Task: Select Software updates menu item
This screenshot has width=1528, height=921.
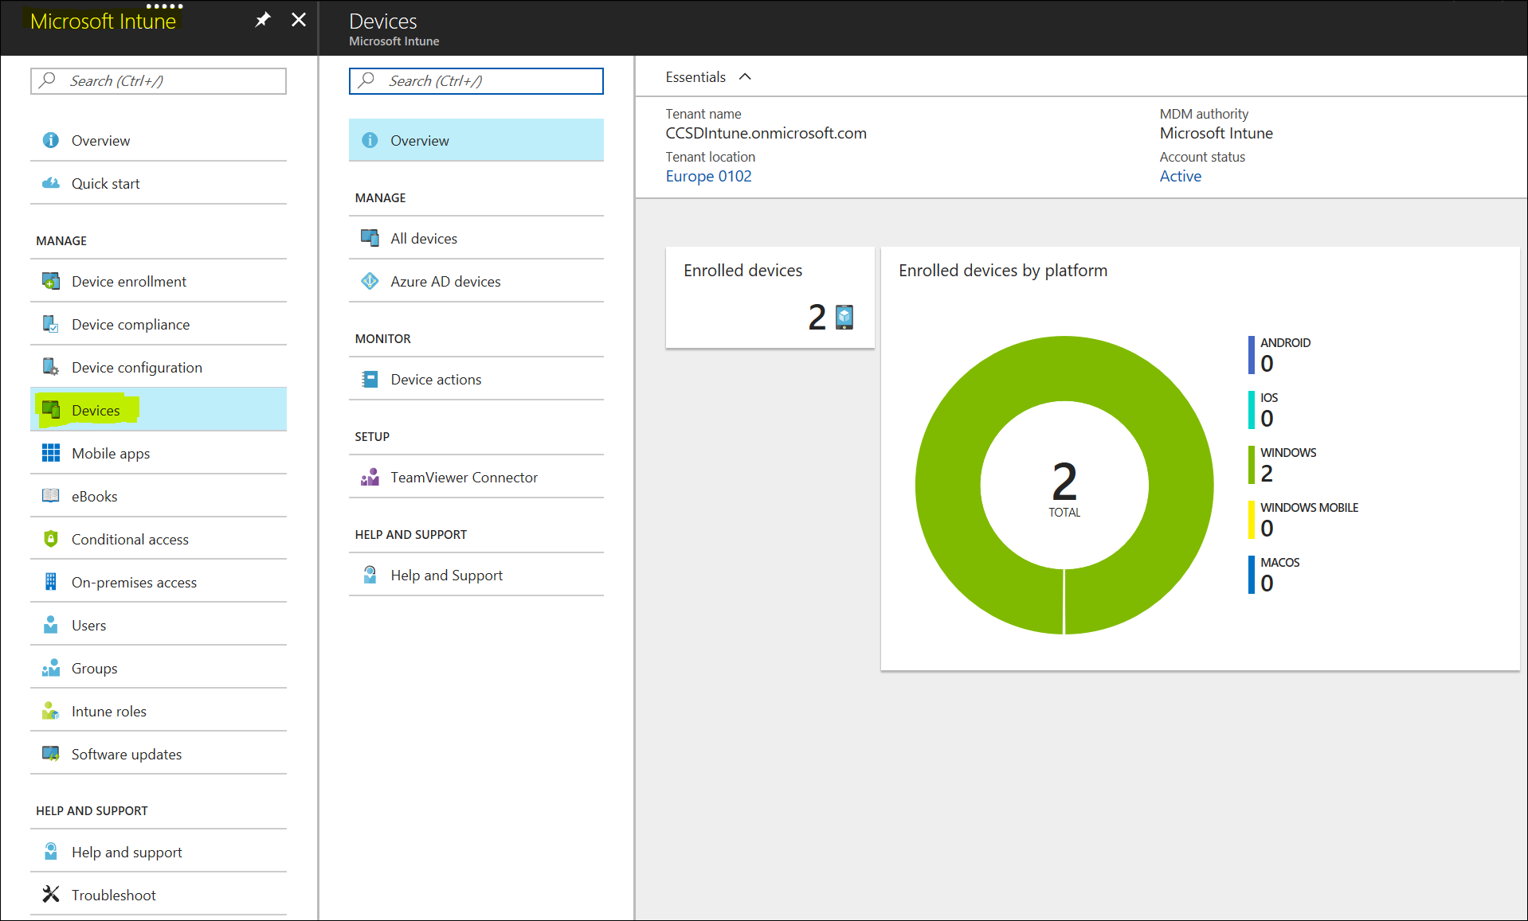Action: point(159,754)
